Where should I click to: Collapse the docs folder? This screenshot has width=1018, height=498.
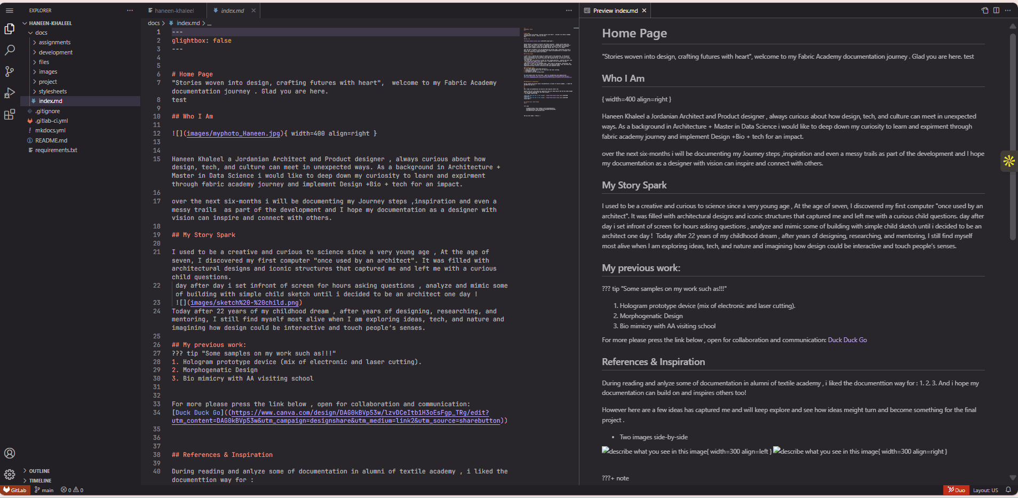pos(41,33)
